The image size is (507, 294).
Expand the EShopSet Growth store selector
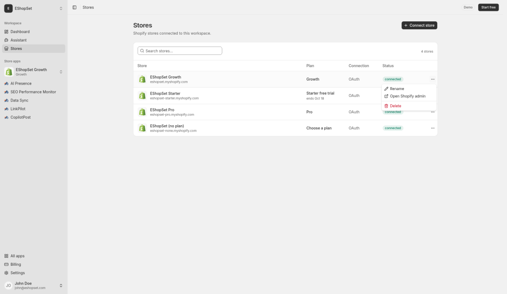(34, 72)
